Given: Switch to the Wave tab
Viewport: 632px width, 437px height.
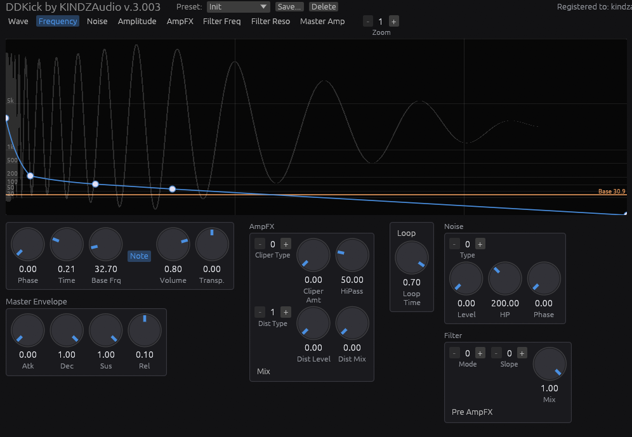Looking at the screenshot, I should 18,22.
